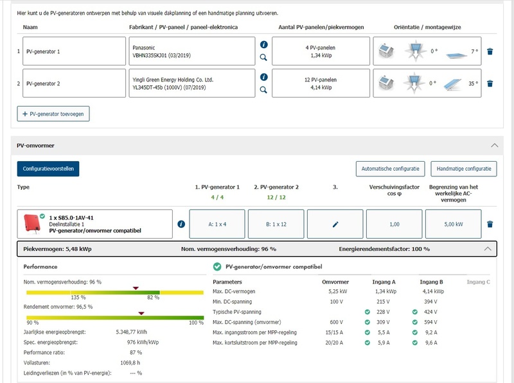The height and width of the screenshot is (383, 514).
Task: Delete PV-generator 2 with trash icon
Action: pos(490,83)
